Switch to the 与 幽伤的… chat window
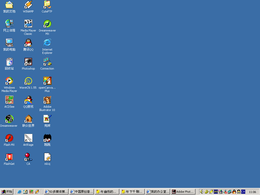Screen dimensions: 260x195 (x=107, y=192)
